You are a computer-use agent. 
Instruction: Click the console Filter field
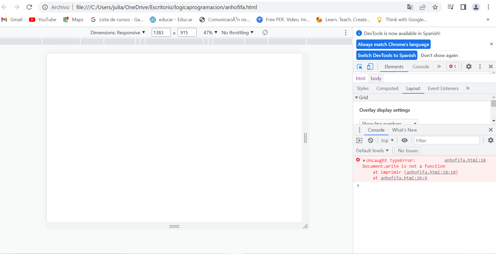point(447,140)
